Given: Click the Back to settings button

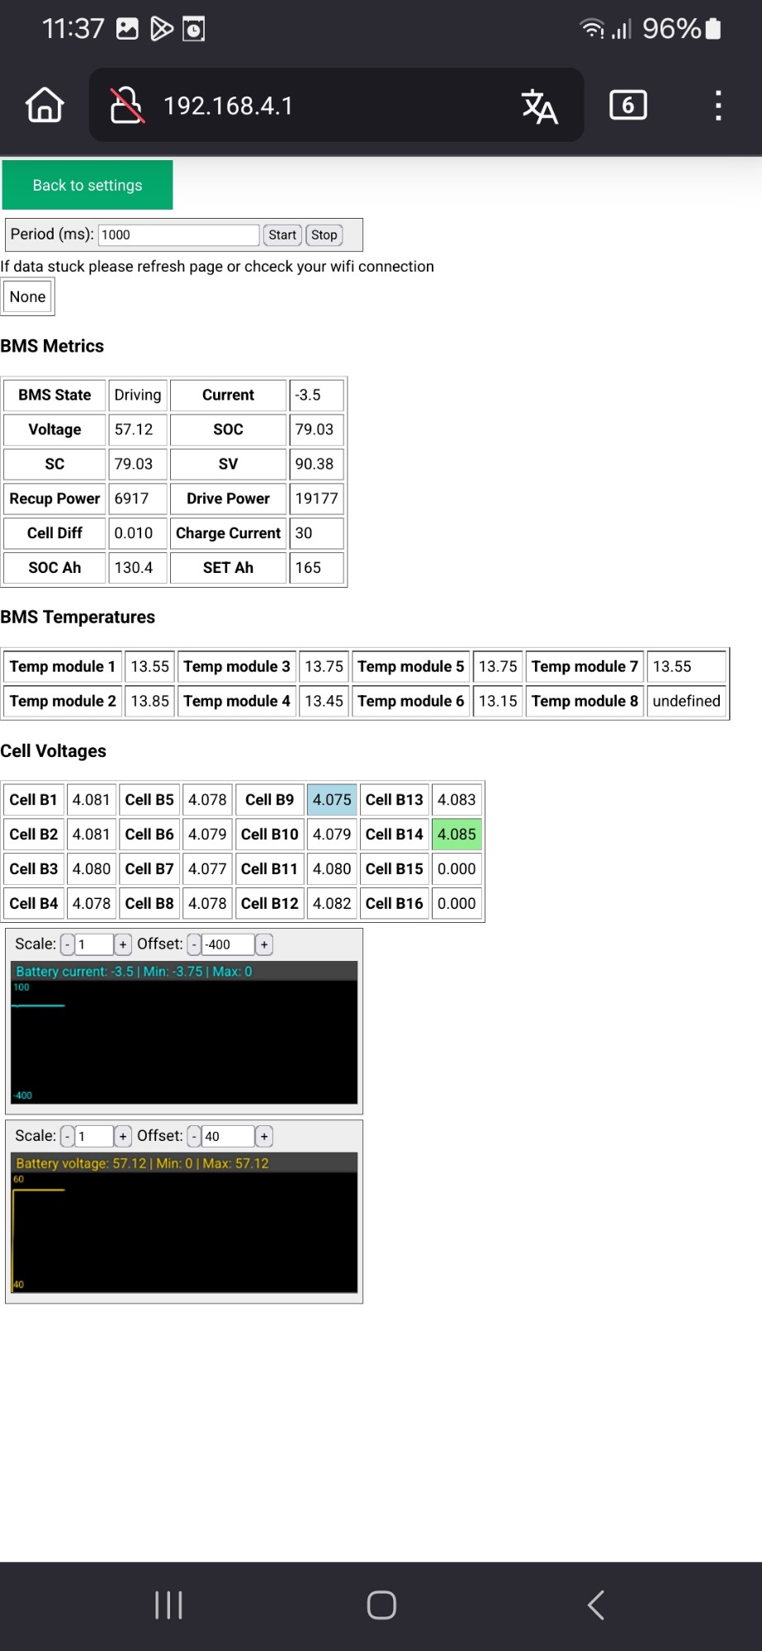Looking at the screenshot, I should (88, 185).
